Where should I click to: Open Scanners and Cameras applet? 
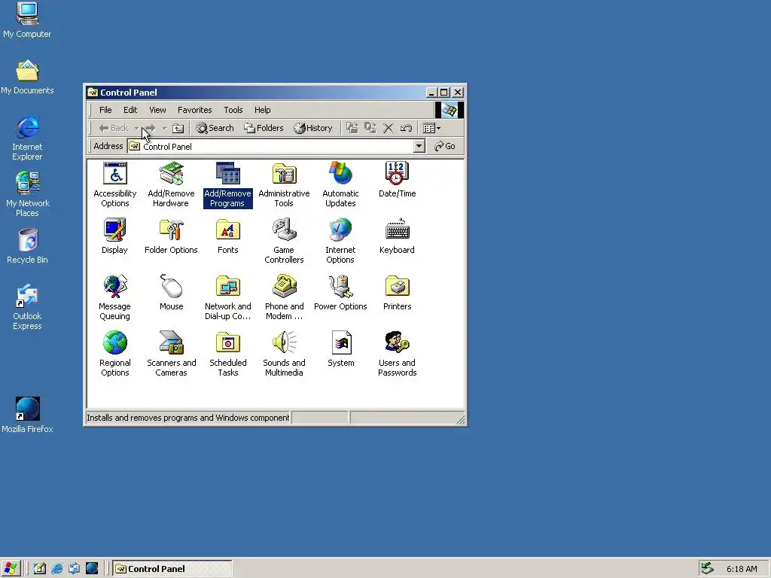point(171,355)
